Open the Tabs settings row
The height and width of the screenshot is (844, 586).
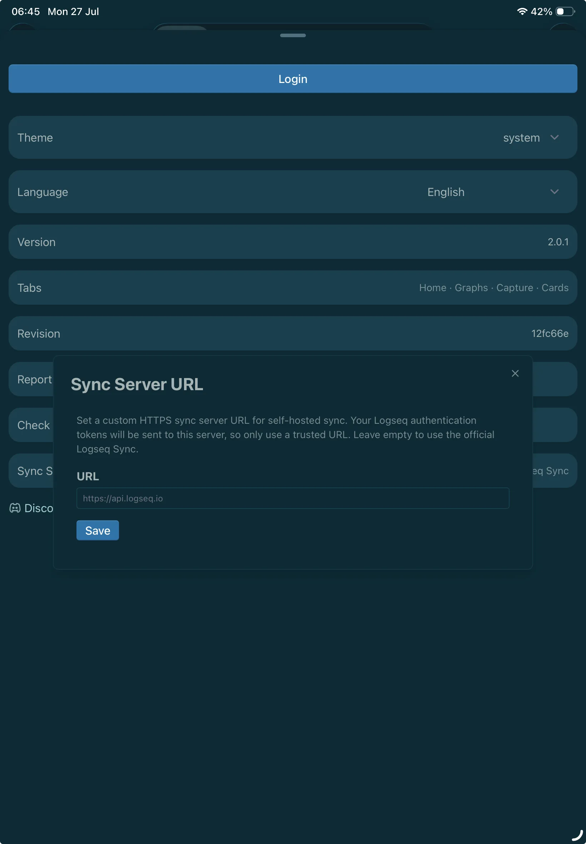point(293,288)
